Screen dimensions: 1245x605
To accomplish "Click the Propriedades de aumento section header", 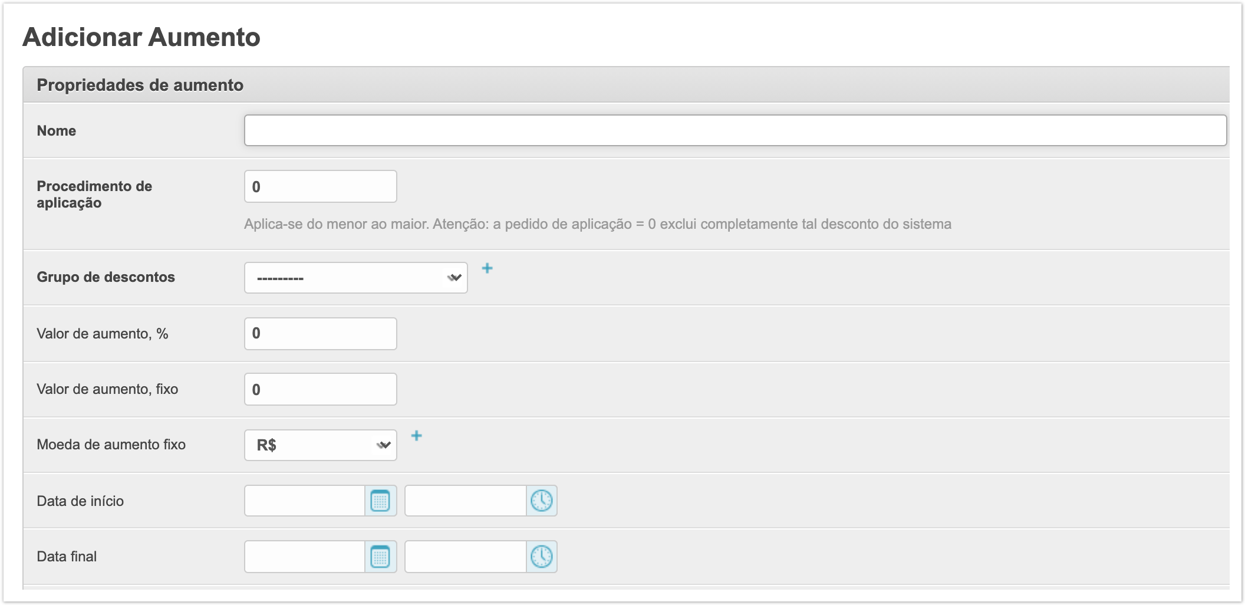I will 140,85.
